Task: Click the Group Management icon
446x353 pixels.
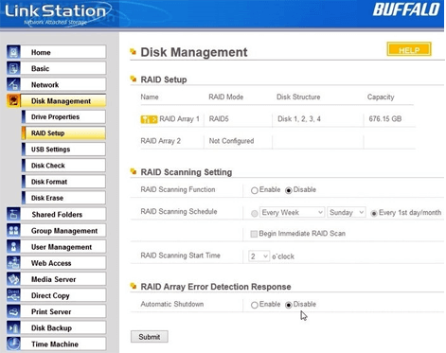Action: click(13, 231)
